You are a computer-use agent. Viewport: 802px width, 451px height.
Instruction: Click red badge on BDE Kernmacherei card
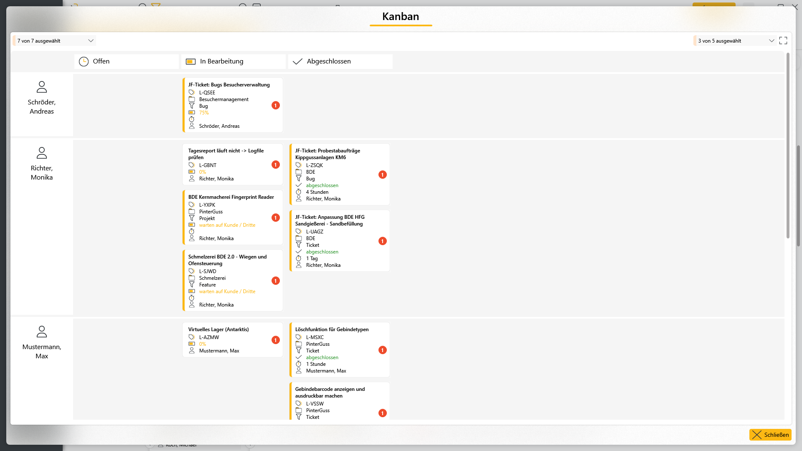point(276,218)
